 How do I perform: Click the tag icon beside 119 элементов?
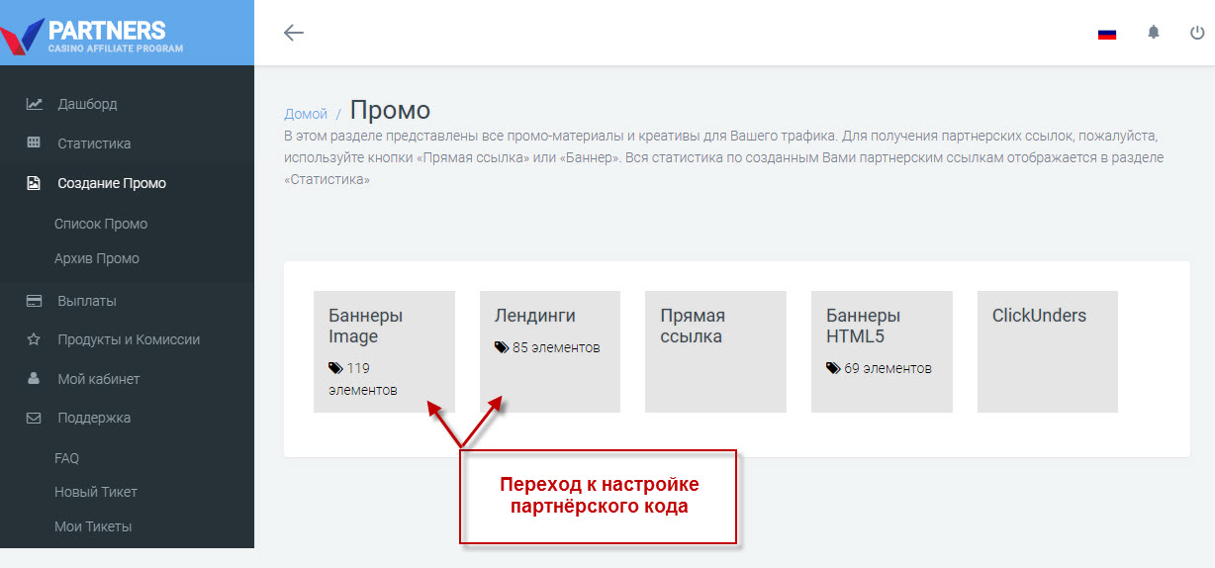click(335, 368)
